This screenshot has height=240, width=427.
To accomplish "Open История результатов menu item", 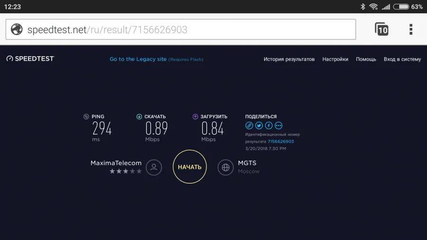I will [289, 59].
